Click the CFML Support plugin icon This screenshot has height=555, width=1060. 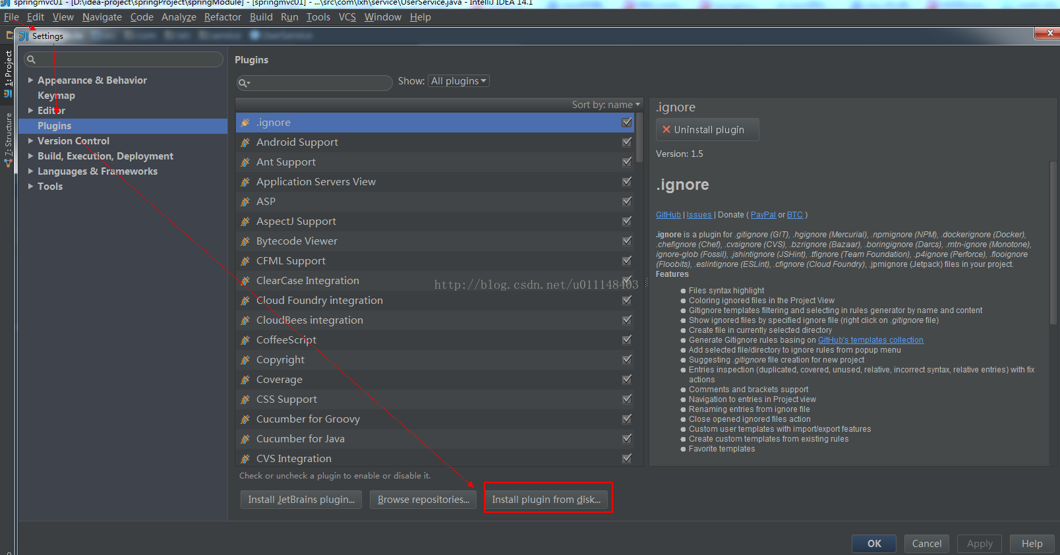tap(245, 261)
